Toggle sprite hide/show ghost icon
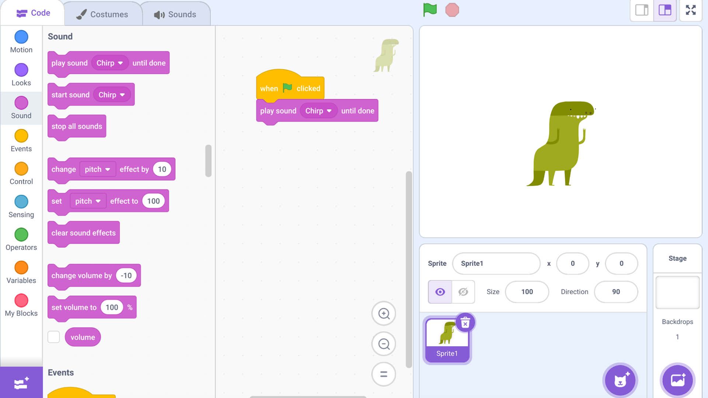Viewport: 708px width, 398px height. point(464,291)
